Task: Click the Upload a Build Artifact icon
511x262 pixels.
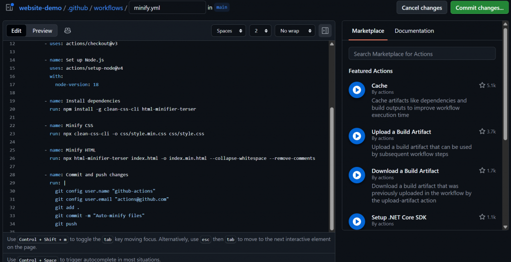Action: click(356, 136)
